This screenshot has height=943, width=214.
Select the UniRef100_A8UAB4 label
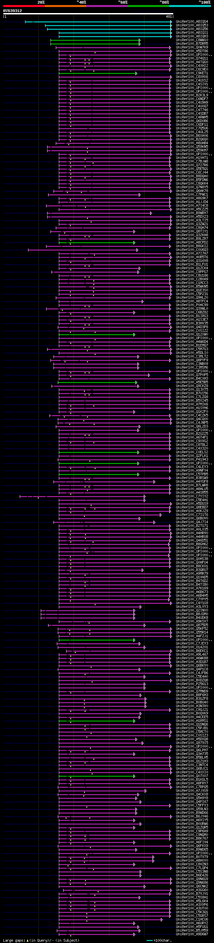point(192,143)
